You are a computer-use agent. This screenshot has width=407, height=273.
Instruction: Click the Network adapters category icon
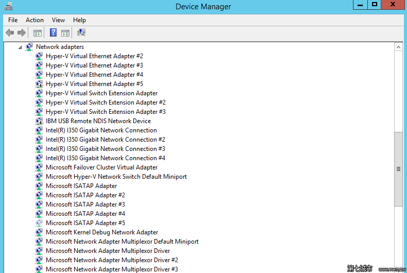[29, 47]
